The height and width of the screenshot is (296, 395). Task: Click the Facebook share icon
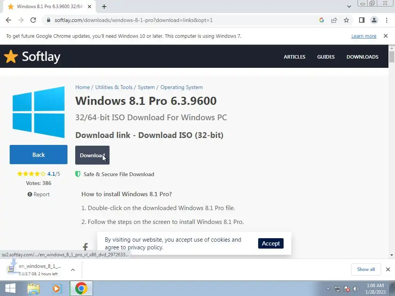point(85,247)
